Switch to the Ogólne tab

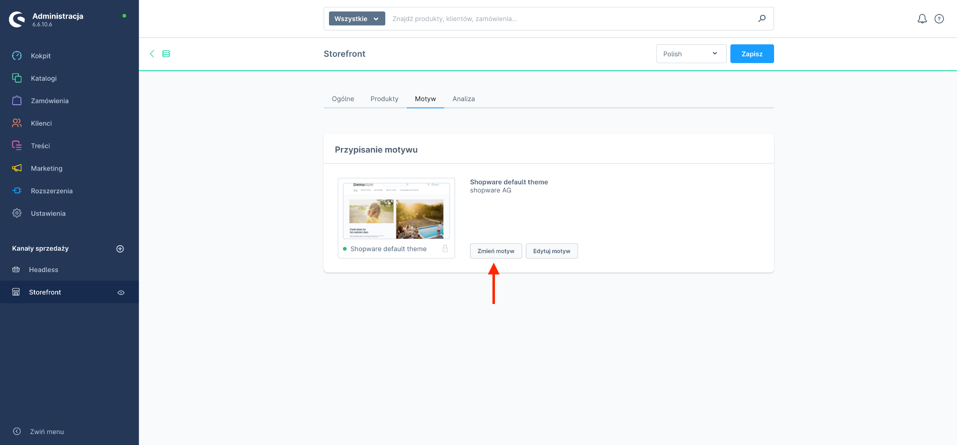click(x=343, y=99)
